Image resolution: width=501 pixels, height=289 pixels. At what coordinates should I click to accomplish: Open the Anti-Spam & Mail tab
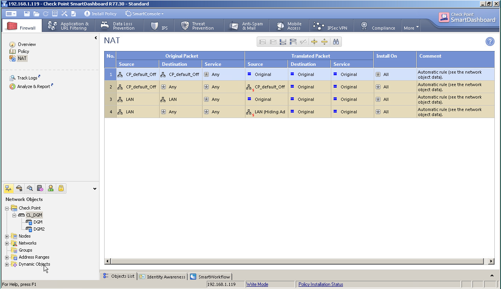tap(247, 26)
